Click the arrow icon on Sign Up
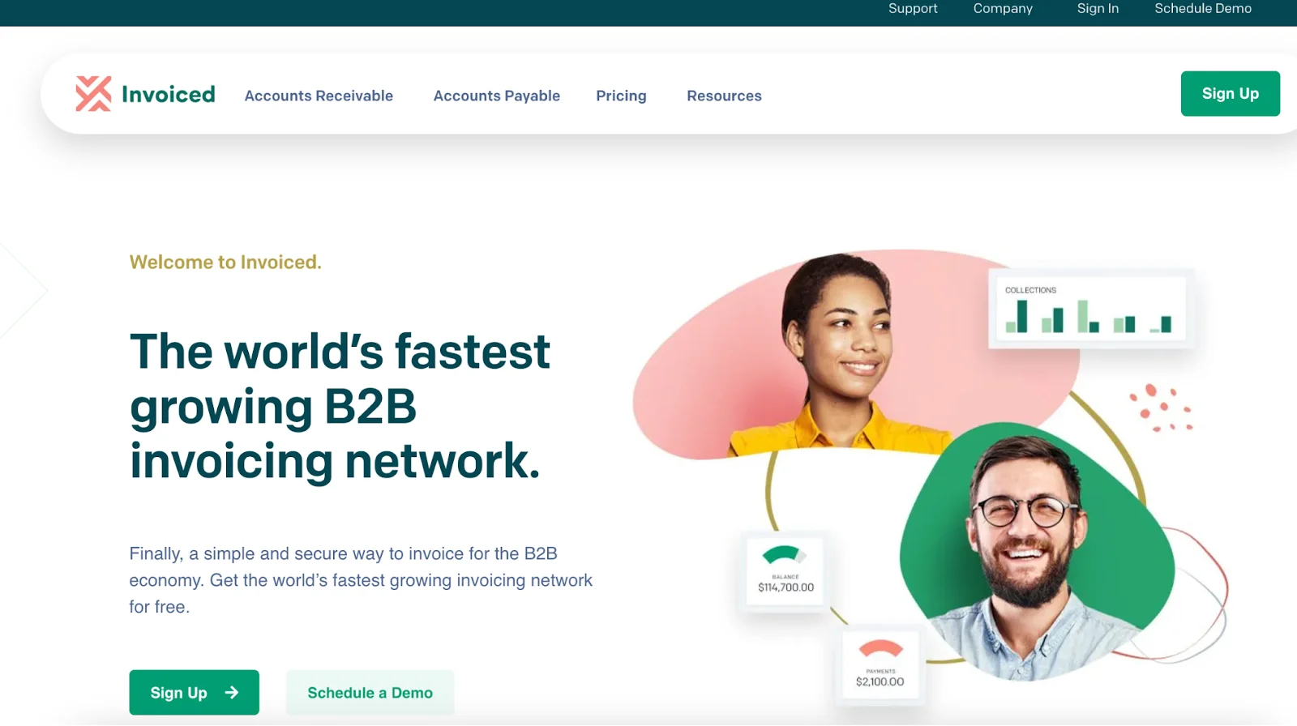Viewport: 1297px width, 726px height. point(232,692)
